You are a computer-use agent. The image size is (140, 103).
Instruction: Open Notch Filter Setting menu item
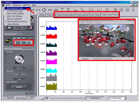click(x=15, y=13)
